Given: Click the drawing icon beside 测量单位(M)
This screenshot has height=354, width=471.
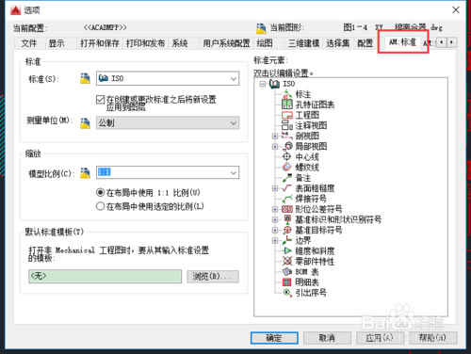Looking at the screenshot, I should (85, 123).
